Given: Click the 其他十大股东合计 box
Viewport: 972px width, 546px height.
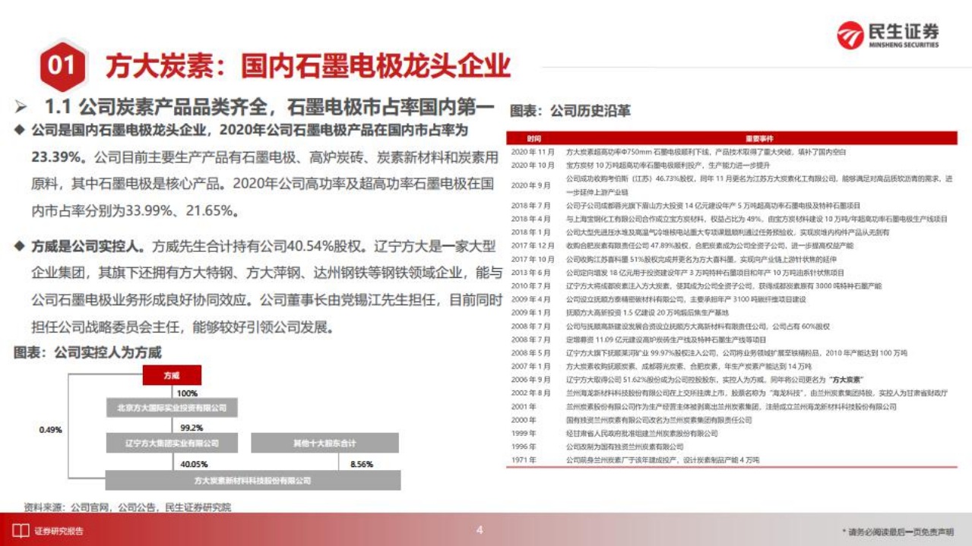Looking at the screenshot, I should coord(325,443).
